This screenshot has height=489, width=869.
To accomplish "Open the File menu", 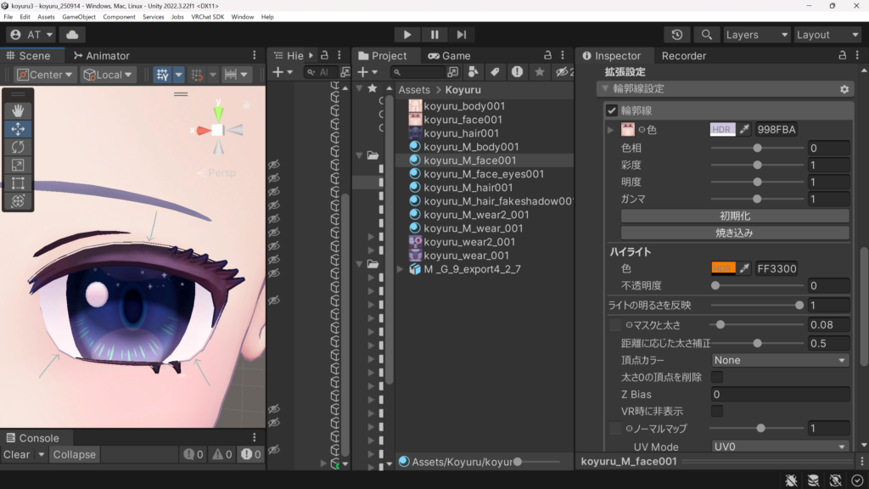I will (x=8, y=17).
